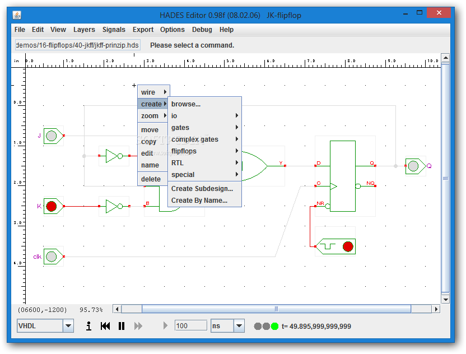466x354 pixels.
Task: Choose browse... in create submenu
Action: point(205,104)
